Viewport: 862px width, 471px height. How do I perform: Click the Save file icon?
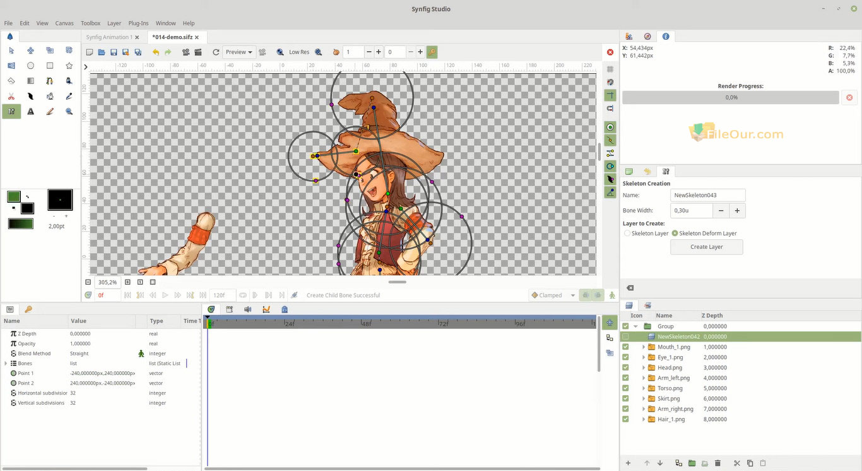pos(114,52)
